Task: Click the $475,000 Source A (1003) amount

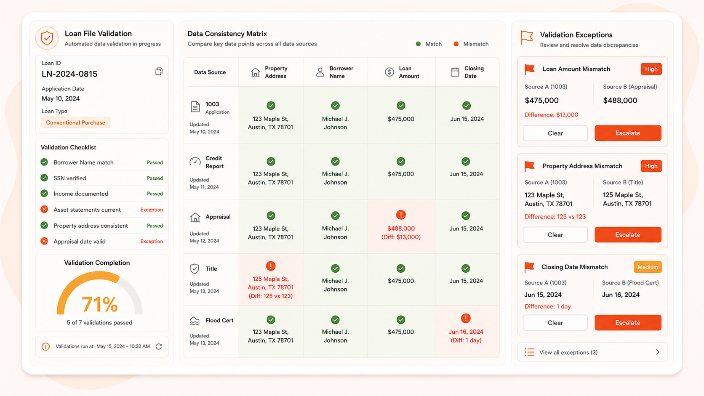Action: point(541,101)
